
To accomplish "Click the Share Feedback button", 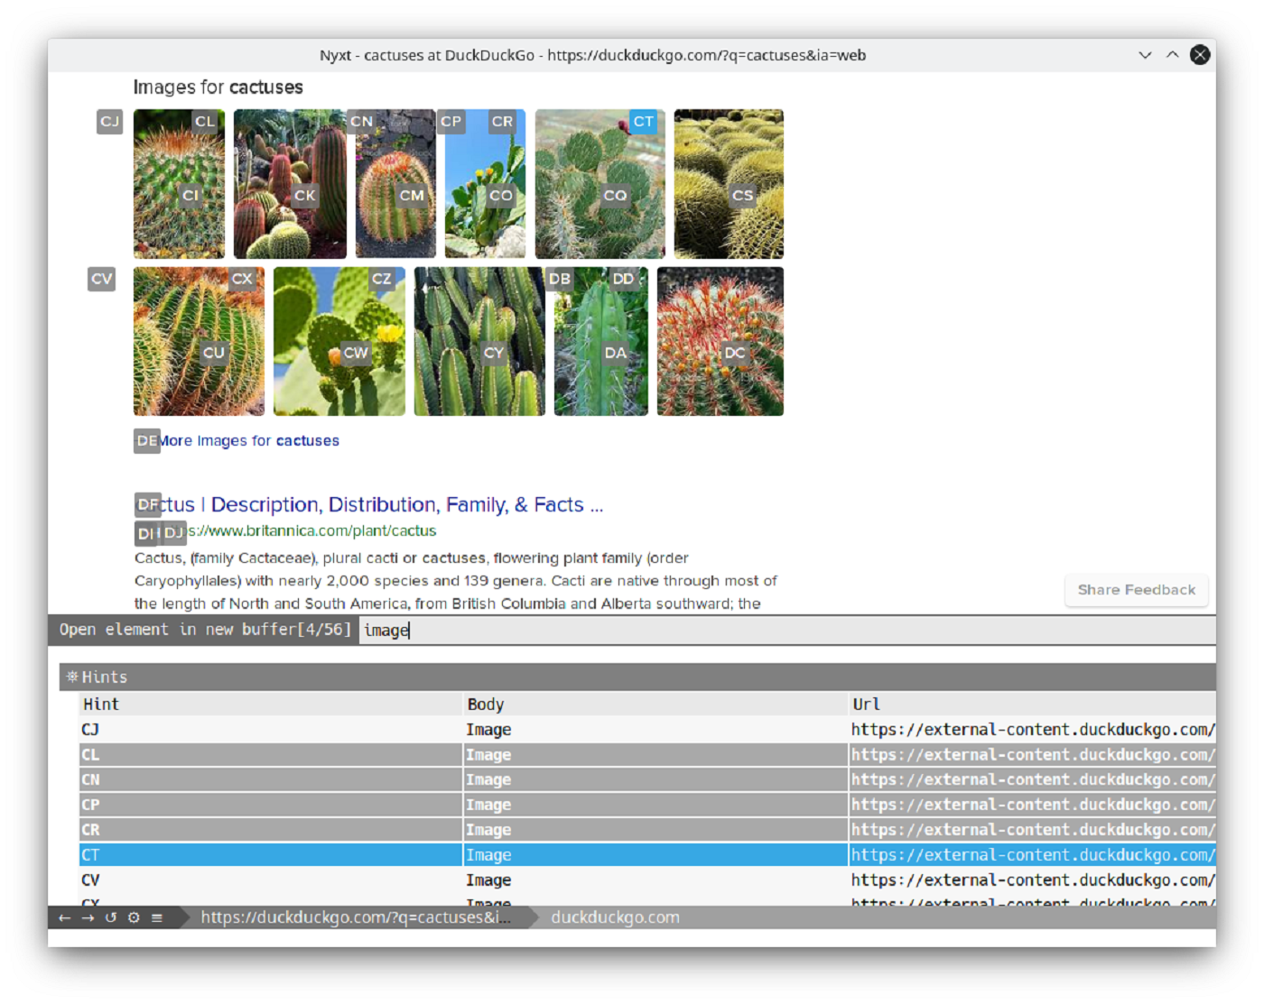I will point(1136,590).
